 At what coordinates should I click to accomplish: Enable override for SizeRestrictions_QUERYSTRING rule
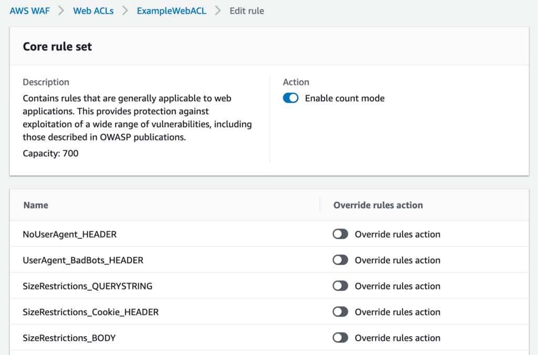pos(340,286)
